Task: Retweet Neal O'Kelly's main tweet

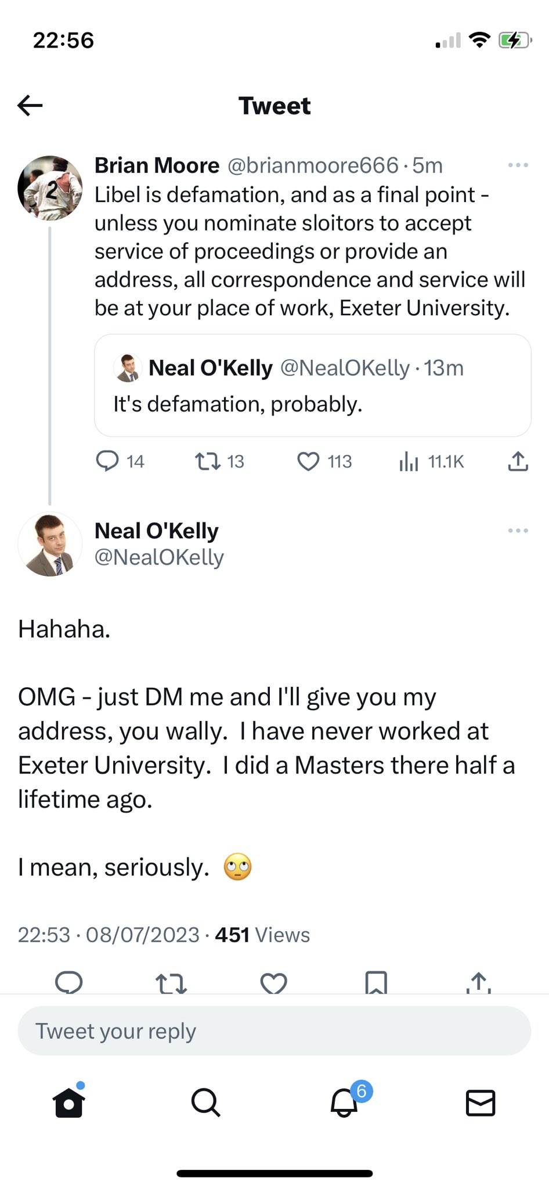Action: (x=171, y=983)
